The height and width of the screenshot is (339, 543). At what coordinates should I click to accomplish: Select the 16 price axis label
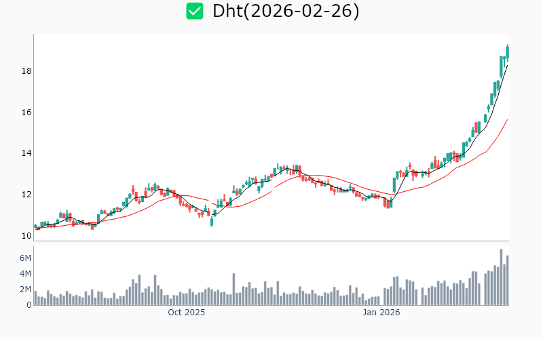click(x=24, y=113)
